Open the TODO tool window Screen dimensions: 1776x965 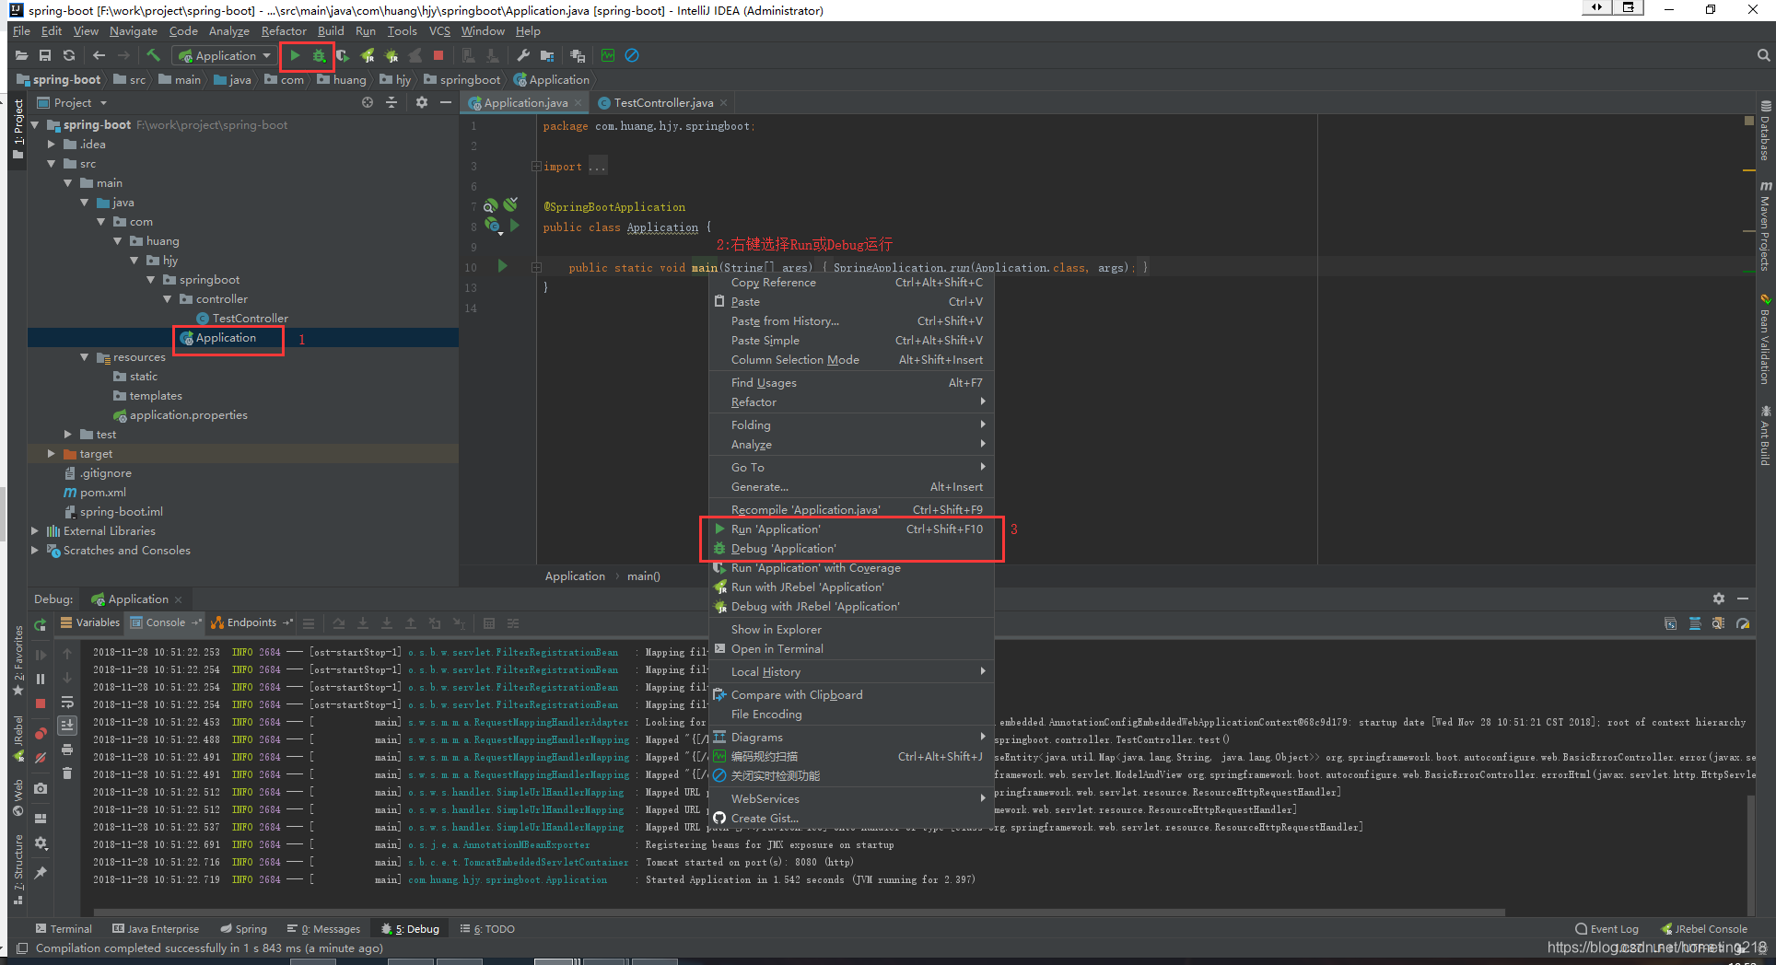click(487, 929)
